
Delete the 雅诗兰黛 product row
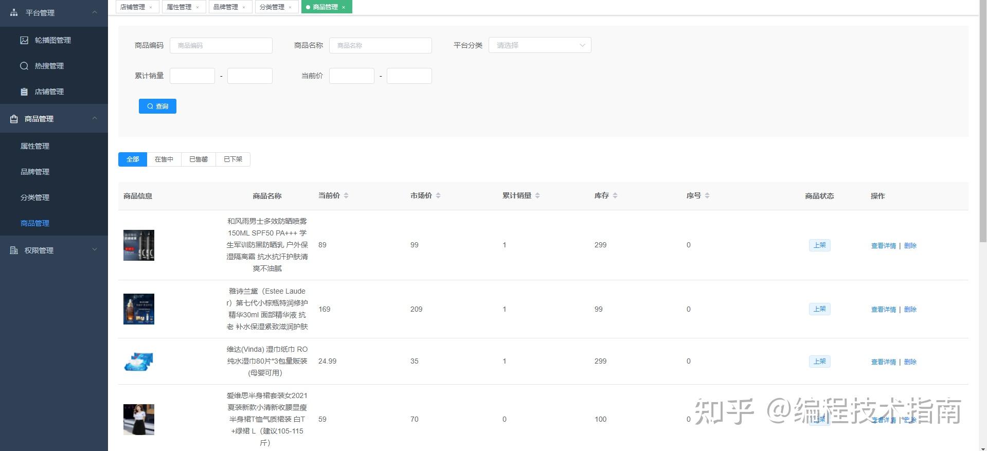910,310
